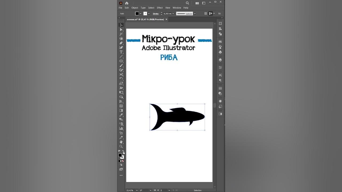The height and width of the screenshot is (192, 342).
Task: Select the Gradient tool
Action: (121, 110)
